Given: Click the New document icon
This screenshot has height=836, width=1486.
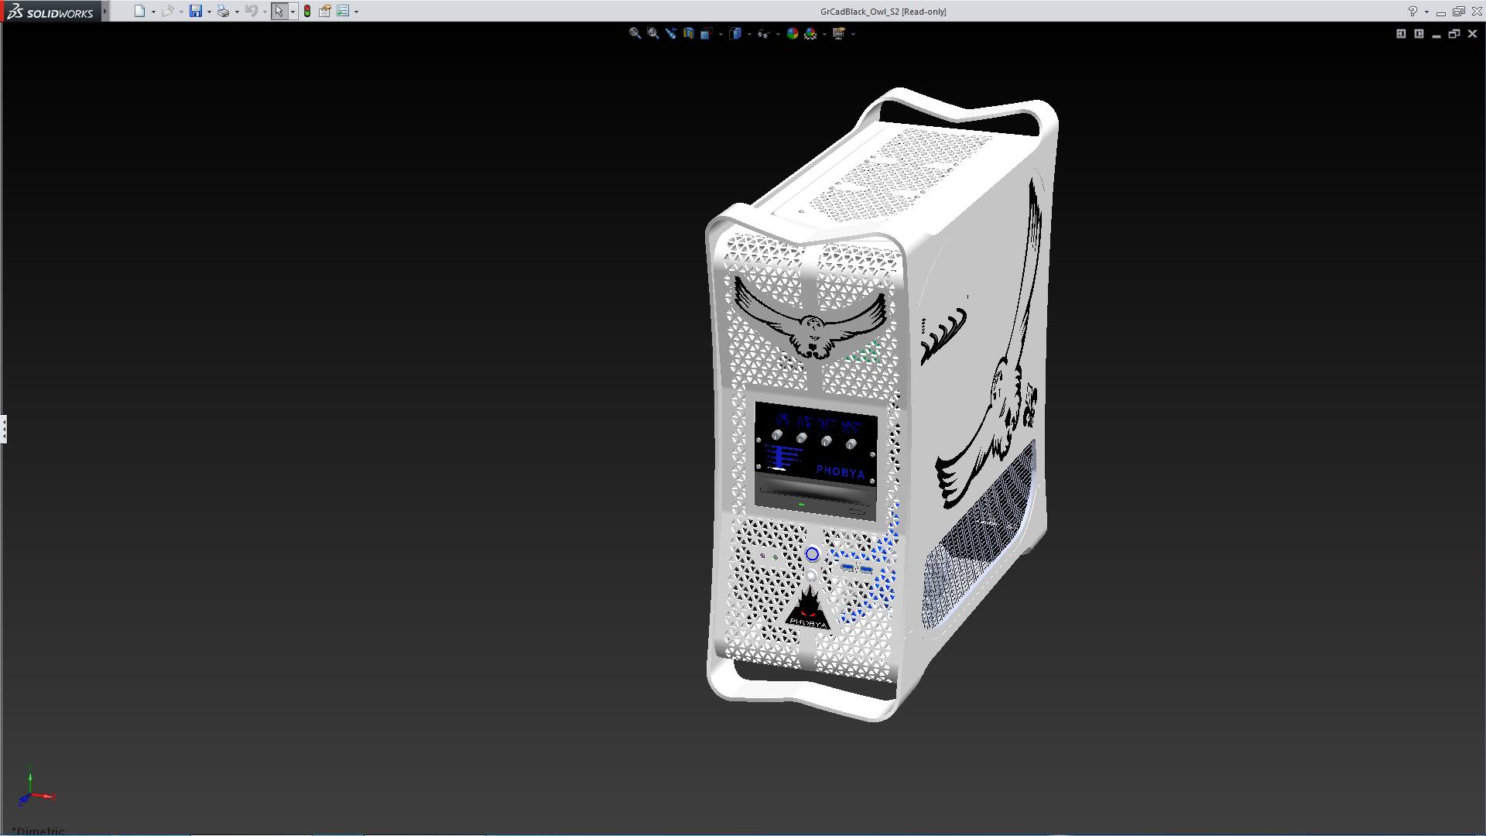Looking at the screenshot, I should point(139,11).
